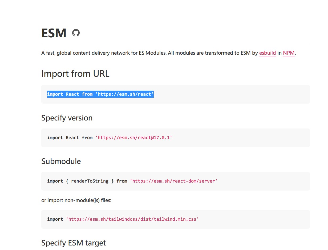328x250 pixels.
Task: Click the 'React' word in the version code block
Action: pyautogui.click(x=72, y=138)
